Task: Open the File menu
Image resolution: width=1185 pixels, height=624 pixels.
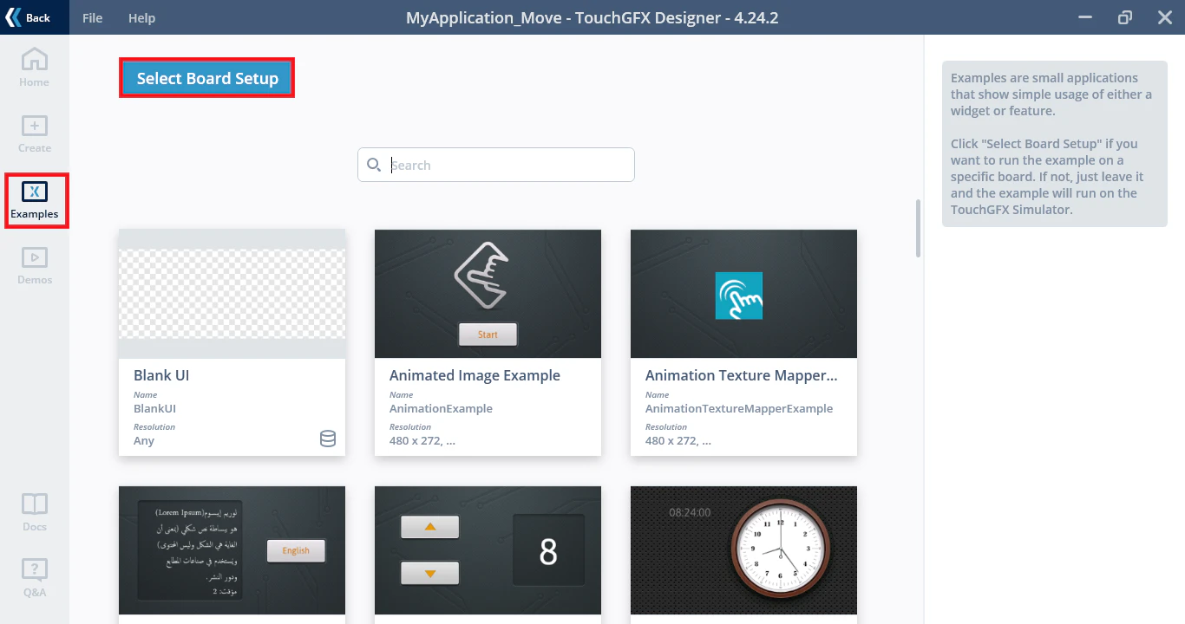Action: pos(92,18)
